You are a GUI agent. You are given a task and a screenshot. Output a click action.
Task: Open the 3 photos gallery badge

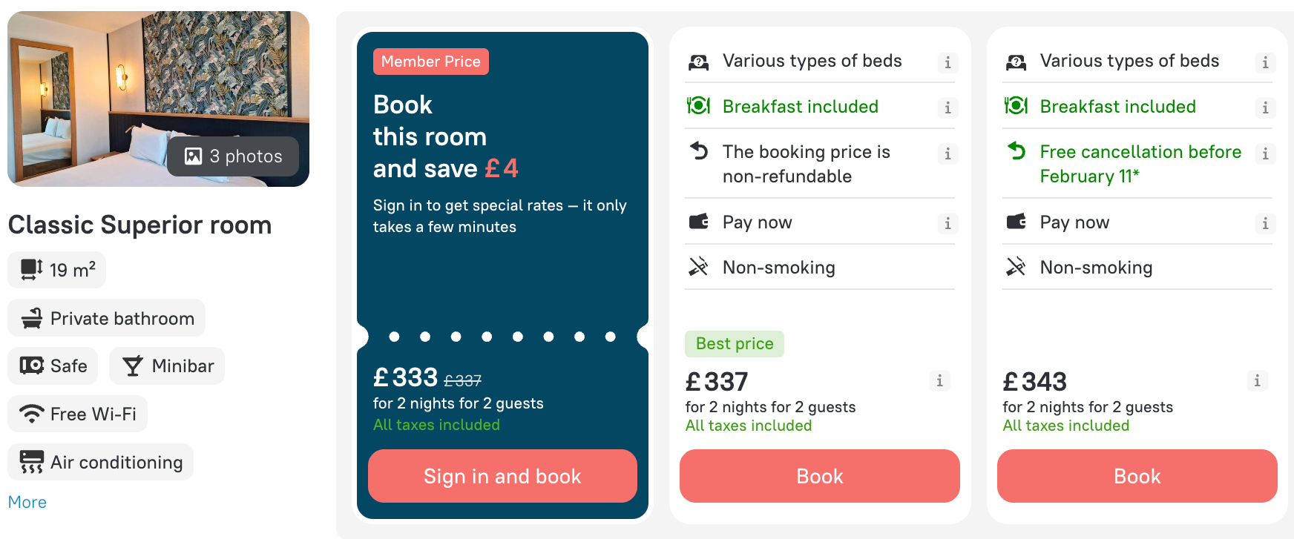coord(233,156)
